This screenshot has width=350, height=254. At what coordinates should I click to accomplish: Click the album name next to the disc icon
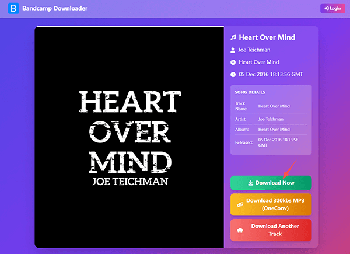click(259, 62)
